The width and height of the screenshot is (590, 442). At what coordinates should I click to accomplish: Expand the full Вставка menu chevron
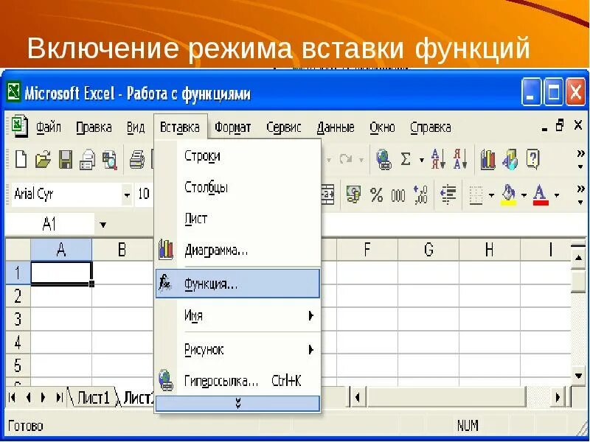tap(237, 403)
